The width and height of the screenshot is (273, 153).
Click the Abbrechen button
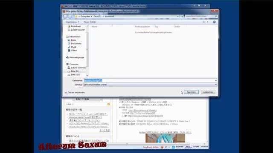coord(208,92)
